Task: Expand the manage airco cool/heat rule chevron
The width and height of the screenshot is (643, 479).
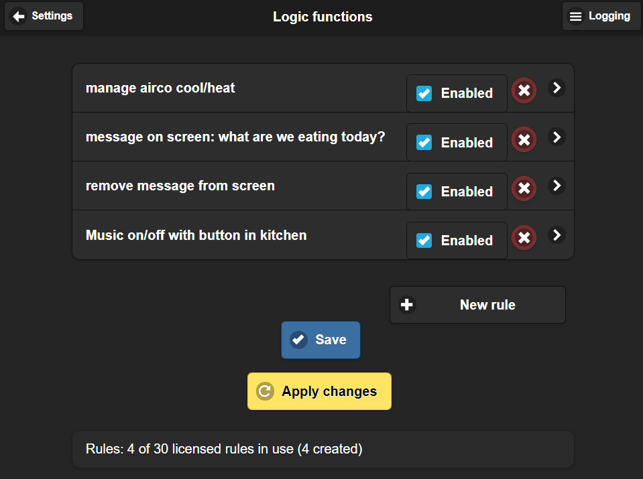Action: pyautogui.click(x=557, y=88)
